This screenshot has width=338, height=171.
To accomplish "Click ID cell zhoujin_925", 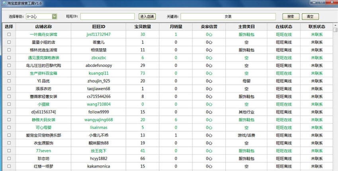I will point(99,81).
